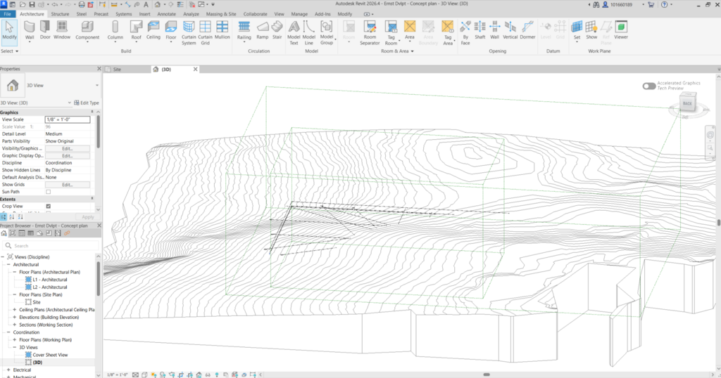Select the Ramp tool
The height and width of the screenshot is (378, 721).
[x=263, y=30]
